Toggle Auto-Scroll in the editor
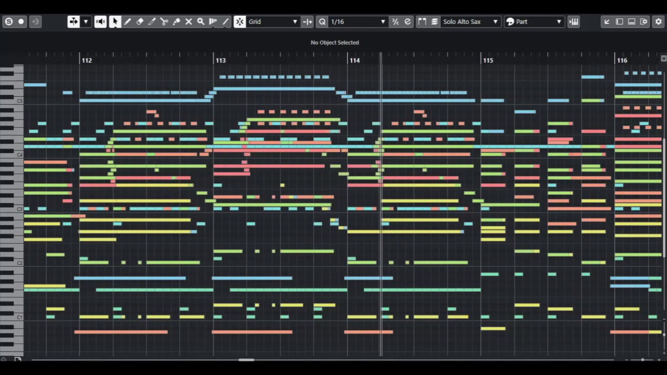Viewport: 667px width, 375px height. coord(73,21)
